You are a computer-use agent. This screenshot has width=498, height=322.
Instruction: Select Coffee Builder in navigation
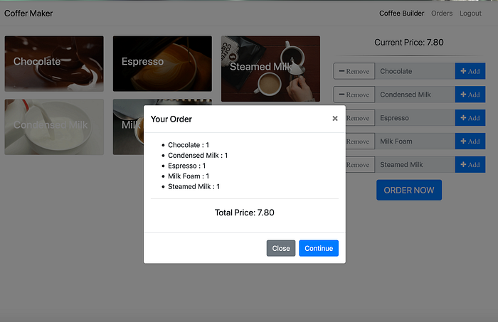(x=401, y=14)
